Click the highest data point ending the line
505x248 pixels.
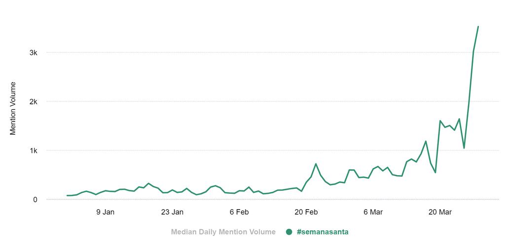(x=478, y=27)
